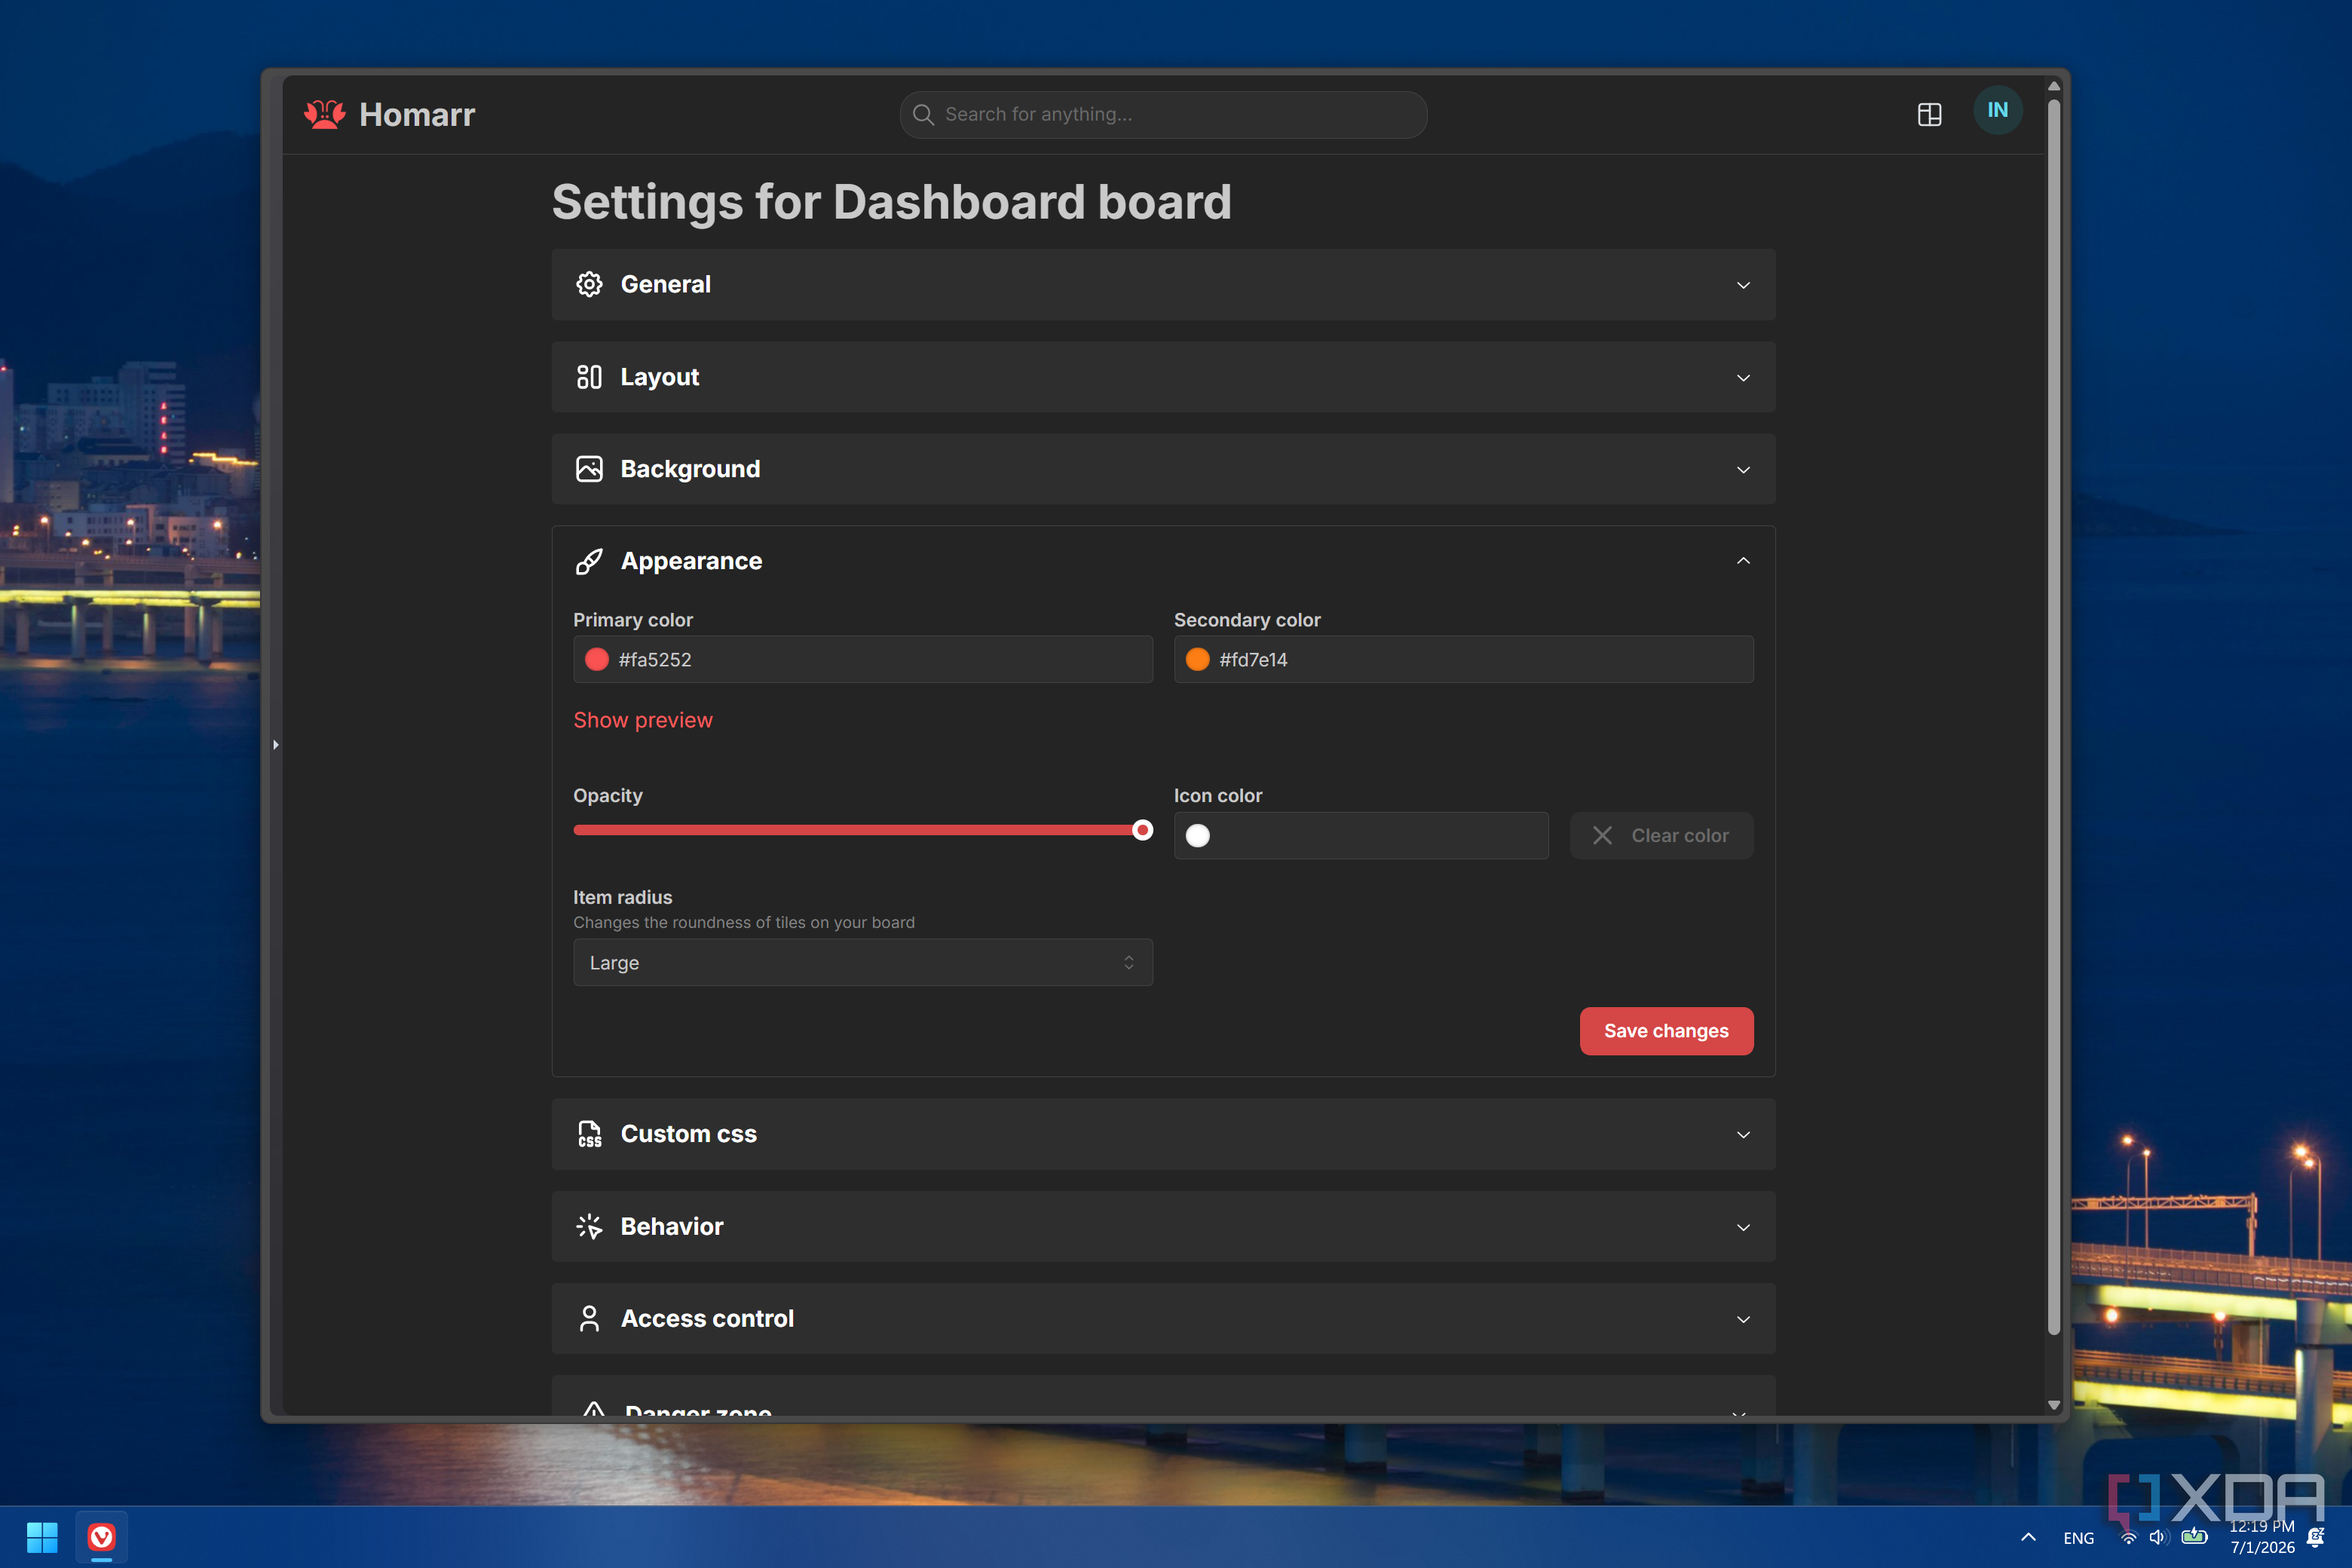This screenshot has height=1568, width=2352.
Task: Open the Item radius Large dropdown
Action: (862, 962)
